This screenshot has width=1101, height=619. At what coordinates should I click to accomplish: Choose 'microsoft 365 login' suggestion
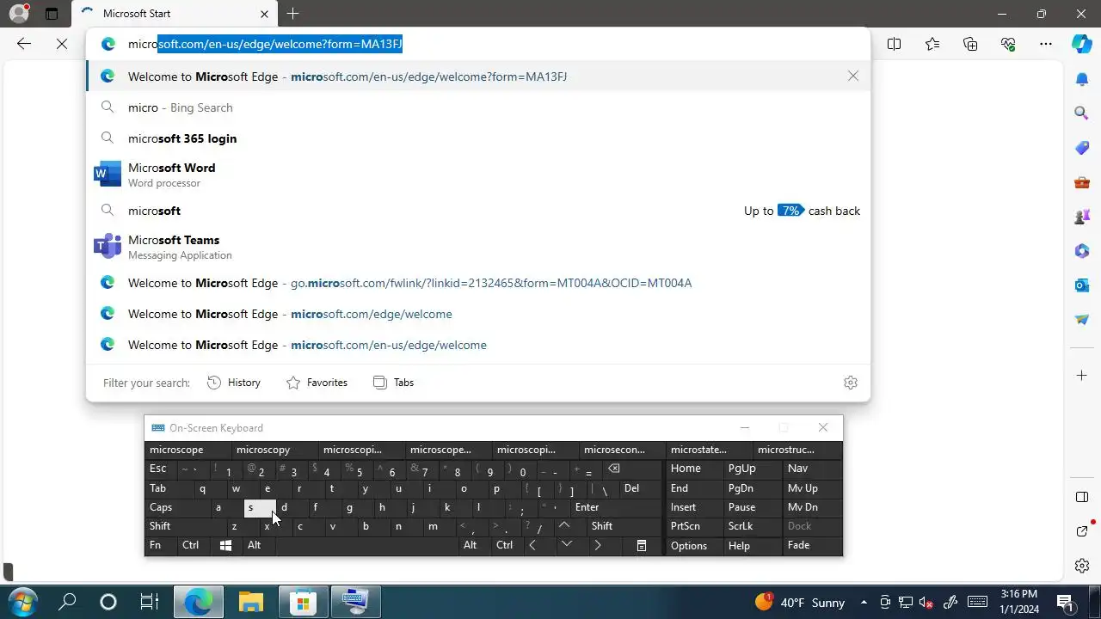click(x=478, y=138)
